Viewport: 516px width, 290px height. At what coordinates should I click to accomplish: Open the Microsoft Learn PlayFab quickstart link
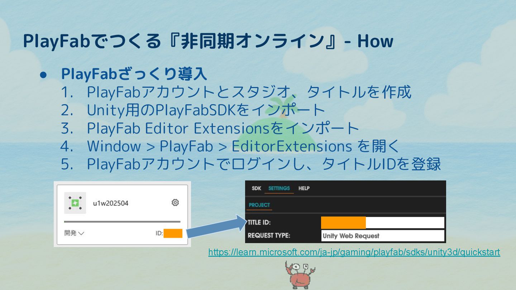click(354, 252)
